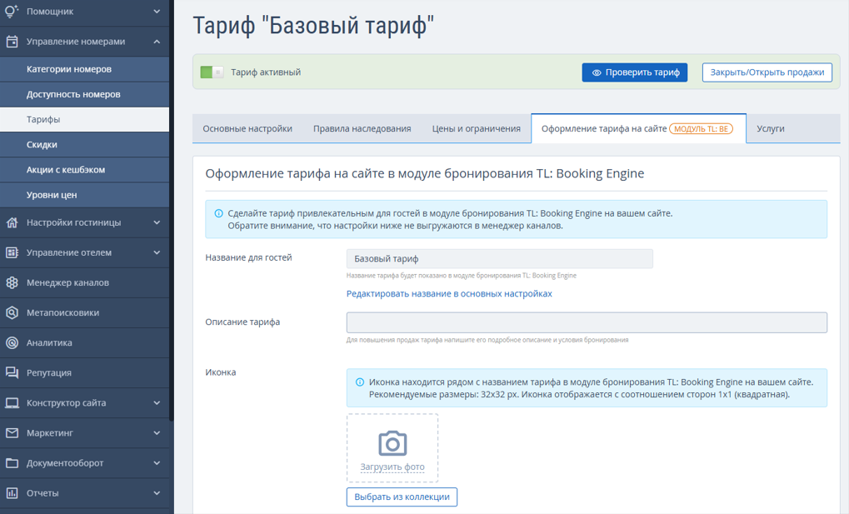The width and height of the screenshot is (849, 514).
Task: Click the Репутация chat bubbles icon
Action: coord(12,372)
